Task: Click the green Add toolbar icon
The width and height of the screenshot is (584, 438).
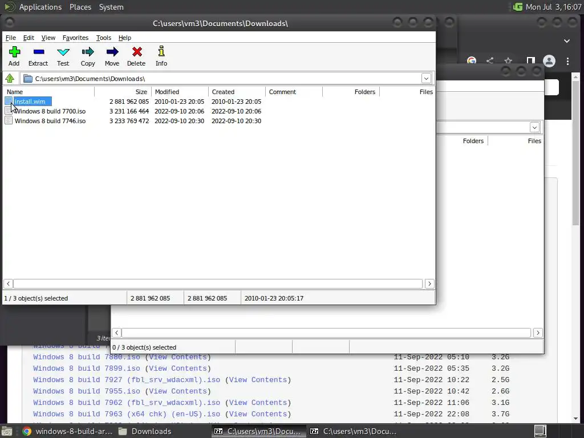Action: [14, 52]
